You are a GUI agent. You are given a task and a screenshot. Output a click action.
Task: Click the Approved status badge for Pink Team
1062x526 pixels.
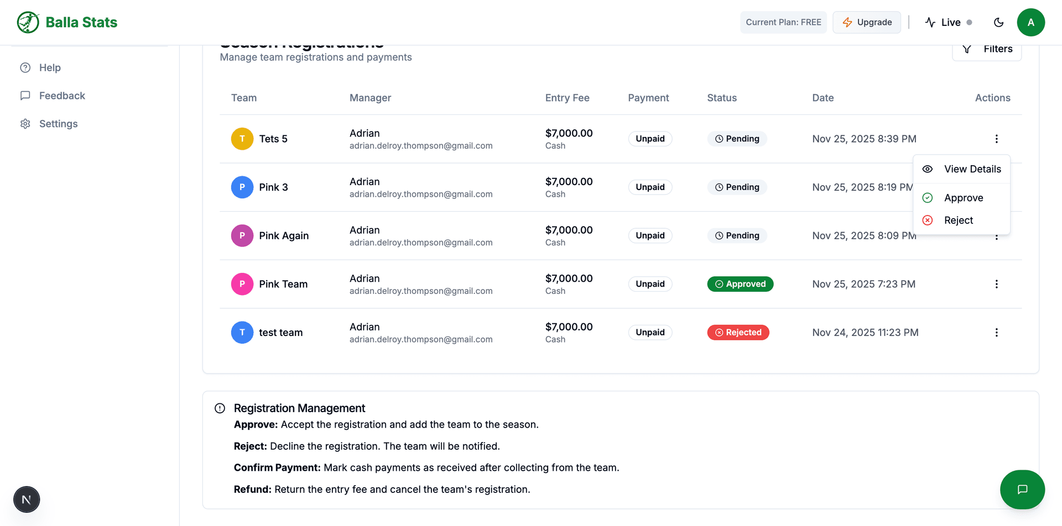pyautogui.click(x=740, y=284)
